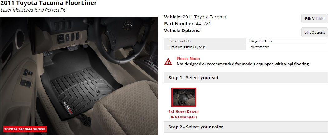
Task: Click the red warning triangle icon
Action: point(168,61)
